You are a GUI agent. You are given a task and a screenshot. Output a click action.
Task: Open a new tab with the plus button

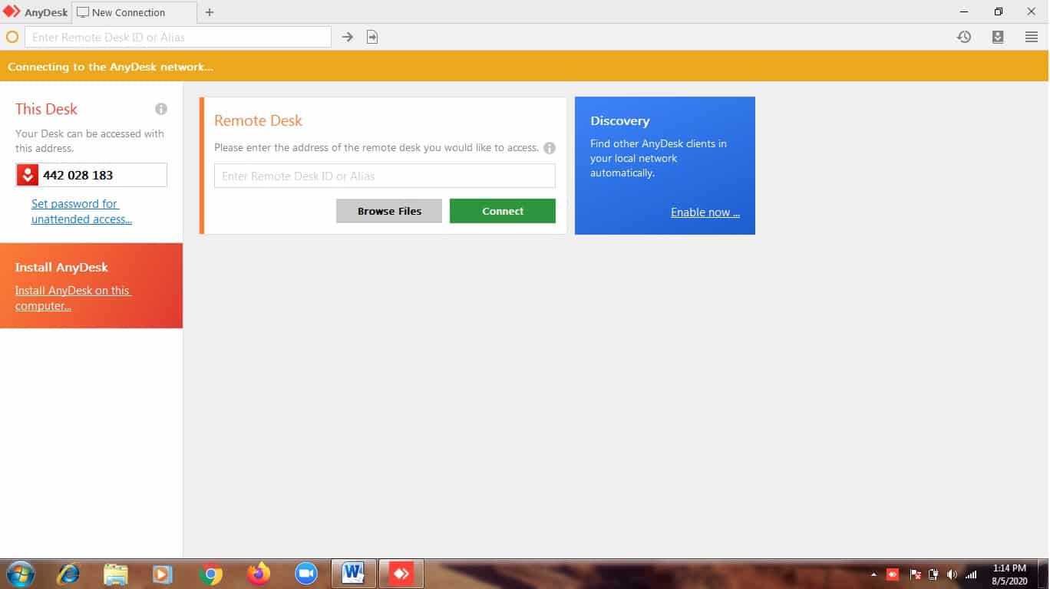210,12
